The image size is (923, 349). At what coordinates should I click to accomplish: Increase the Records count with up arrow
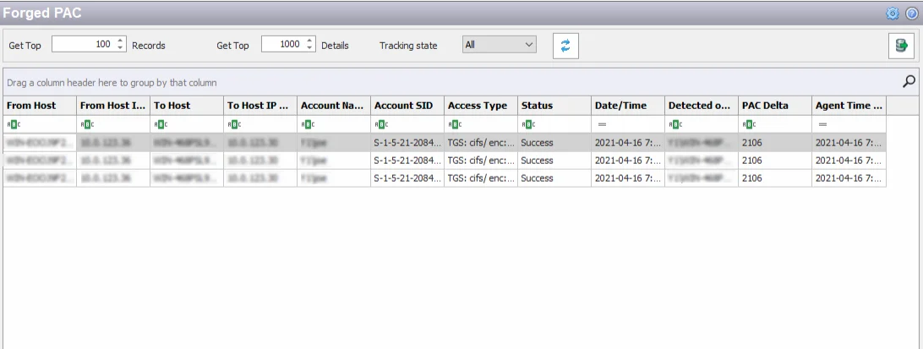coord(120,41)
